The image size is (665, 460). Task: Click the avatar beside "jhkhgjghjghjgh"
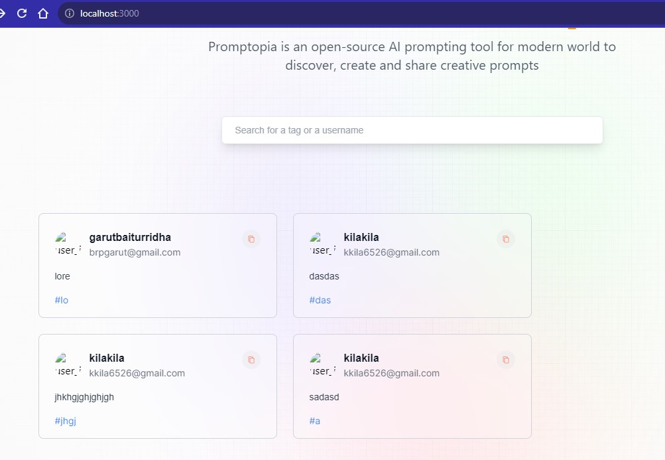click(66, 365)
